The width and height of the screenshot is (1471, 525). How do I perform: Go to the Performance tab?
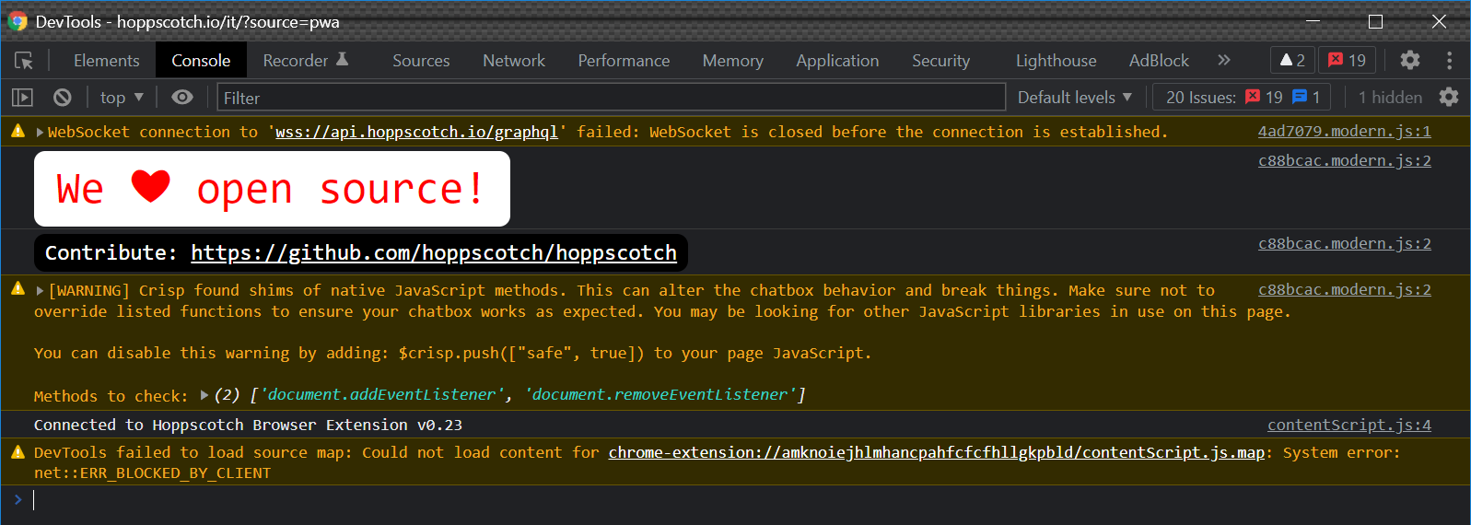[624, 60]
